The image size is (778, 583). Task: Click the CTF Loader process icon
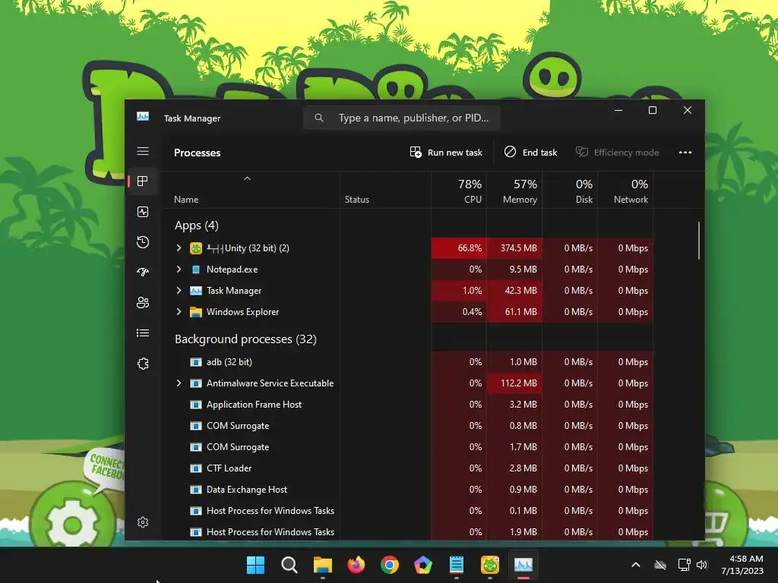tap(196, 468)
